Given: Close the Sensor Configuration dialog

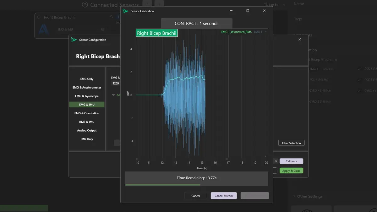Looking at the screenshot, I should [x=300, y=40].
